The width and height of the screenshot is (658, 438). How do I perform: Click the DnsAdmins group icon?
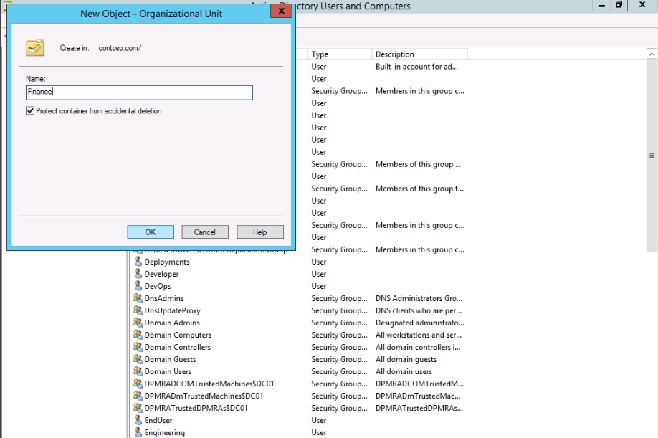click(x=138, y=298)
